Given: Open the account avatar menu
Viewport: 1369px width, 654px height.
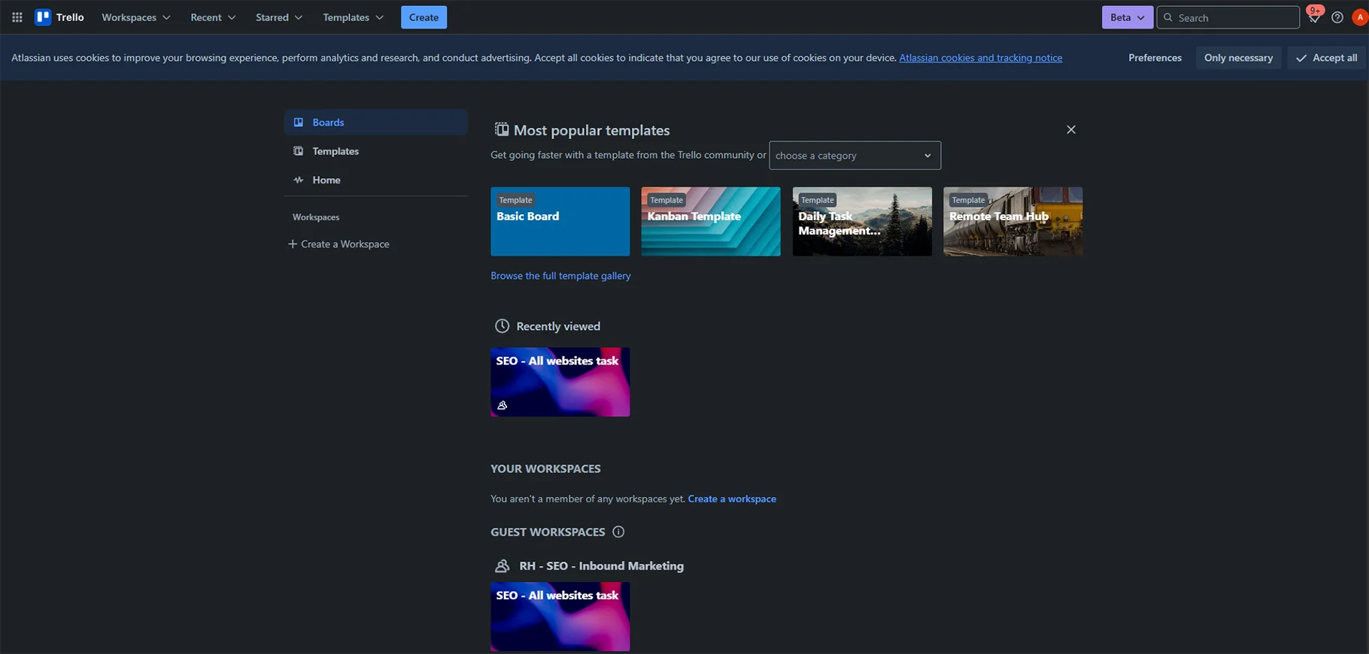Looking at the screenshot, I should tap(1360, 17).
